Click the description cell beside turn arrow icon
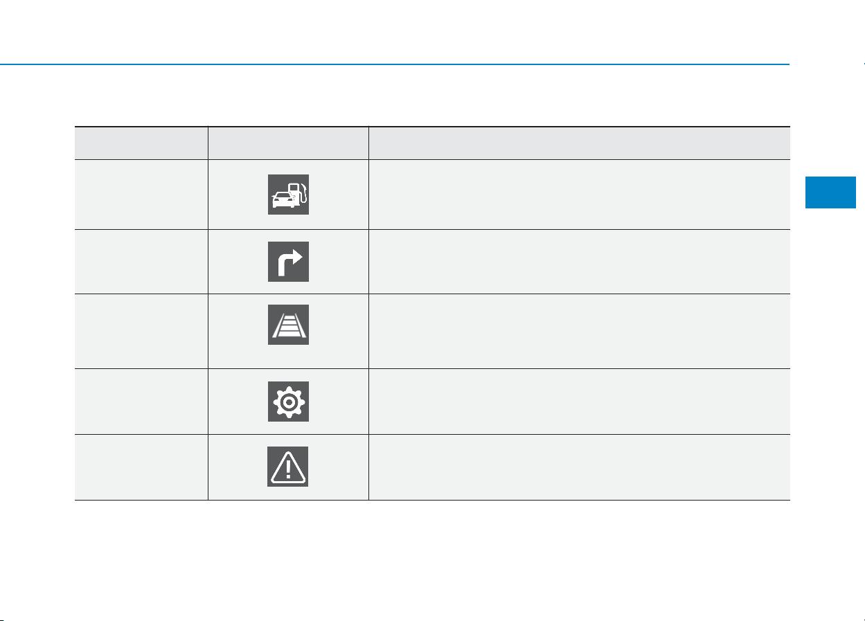 click(579, 262)
